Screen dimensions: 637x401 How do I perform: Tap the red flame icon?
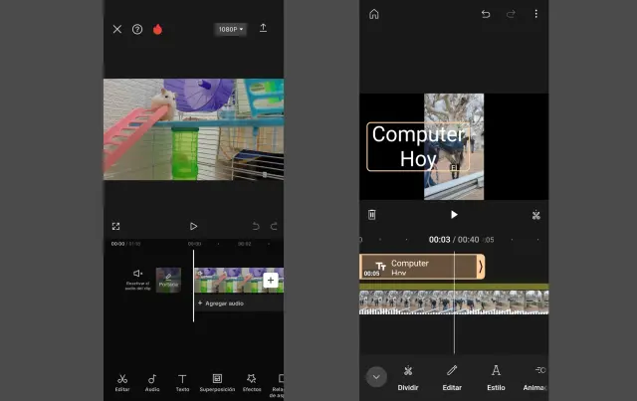157,30
